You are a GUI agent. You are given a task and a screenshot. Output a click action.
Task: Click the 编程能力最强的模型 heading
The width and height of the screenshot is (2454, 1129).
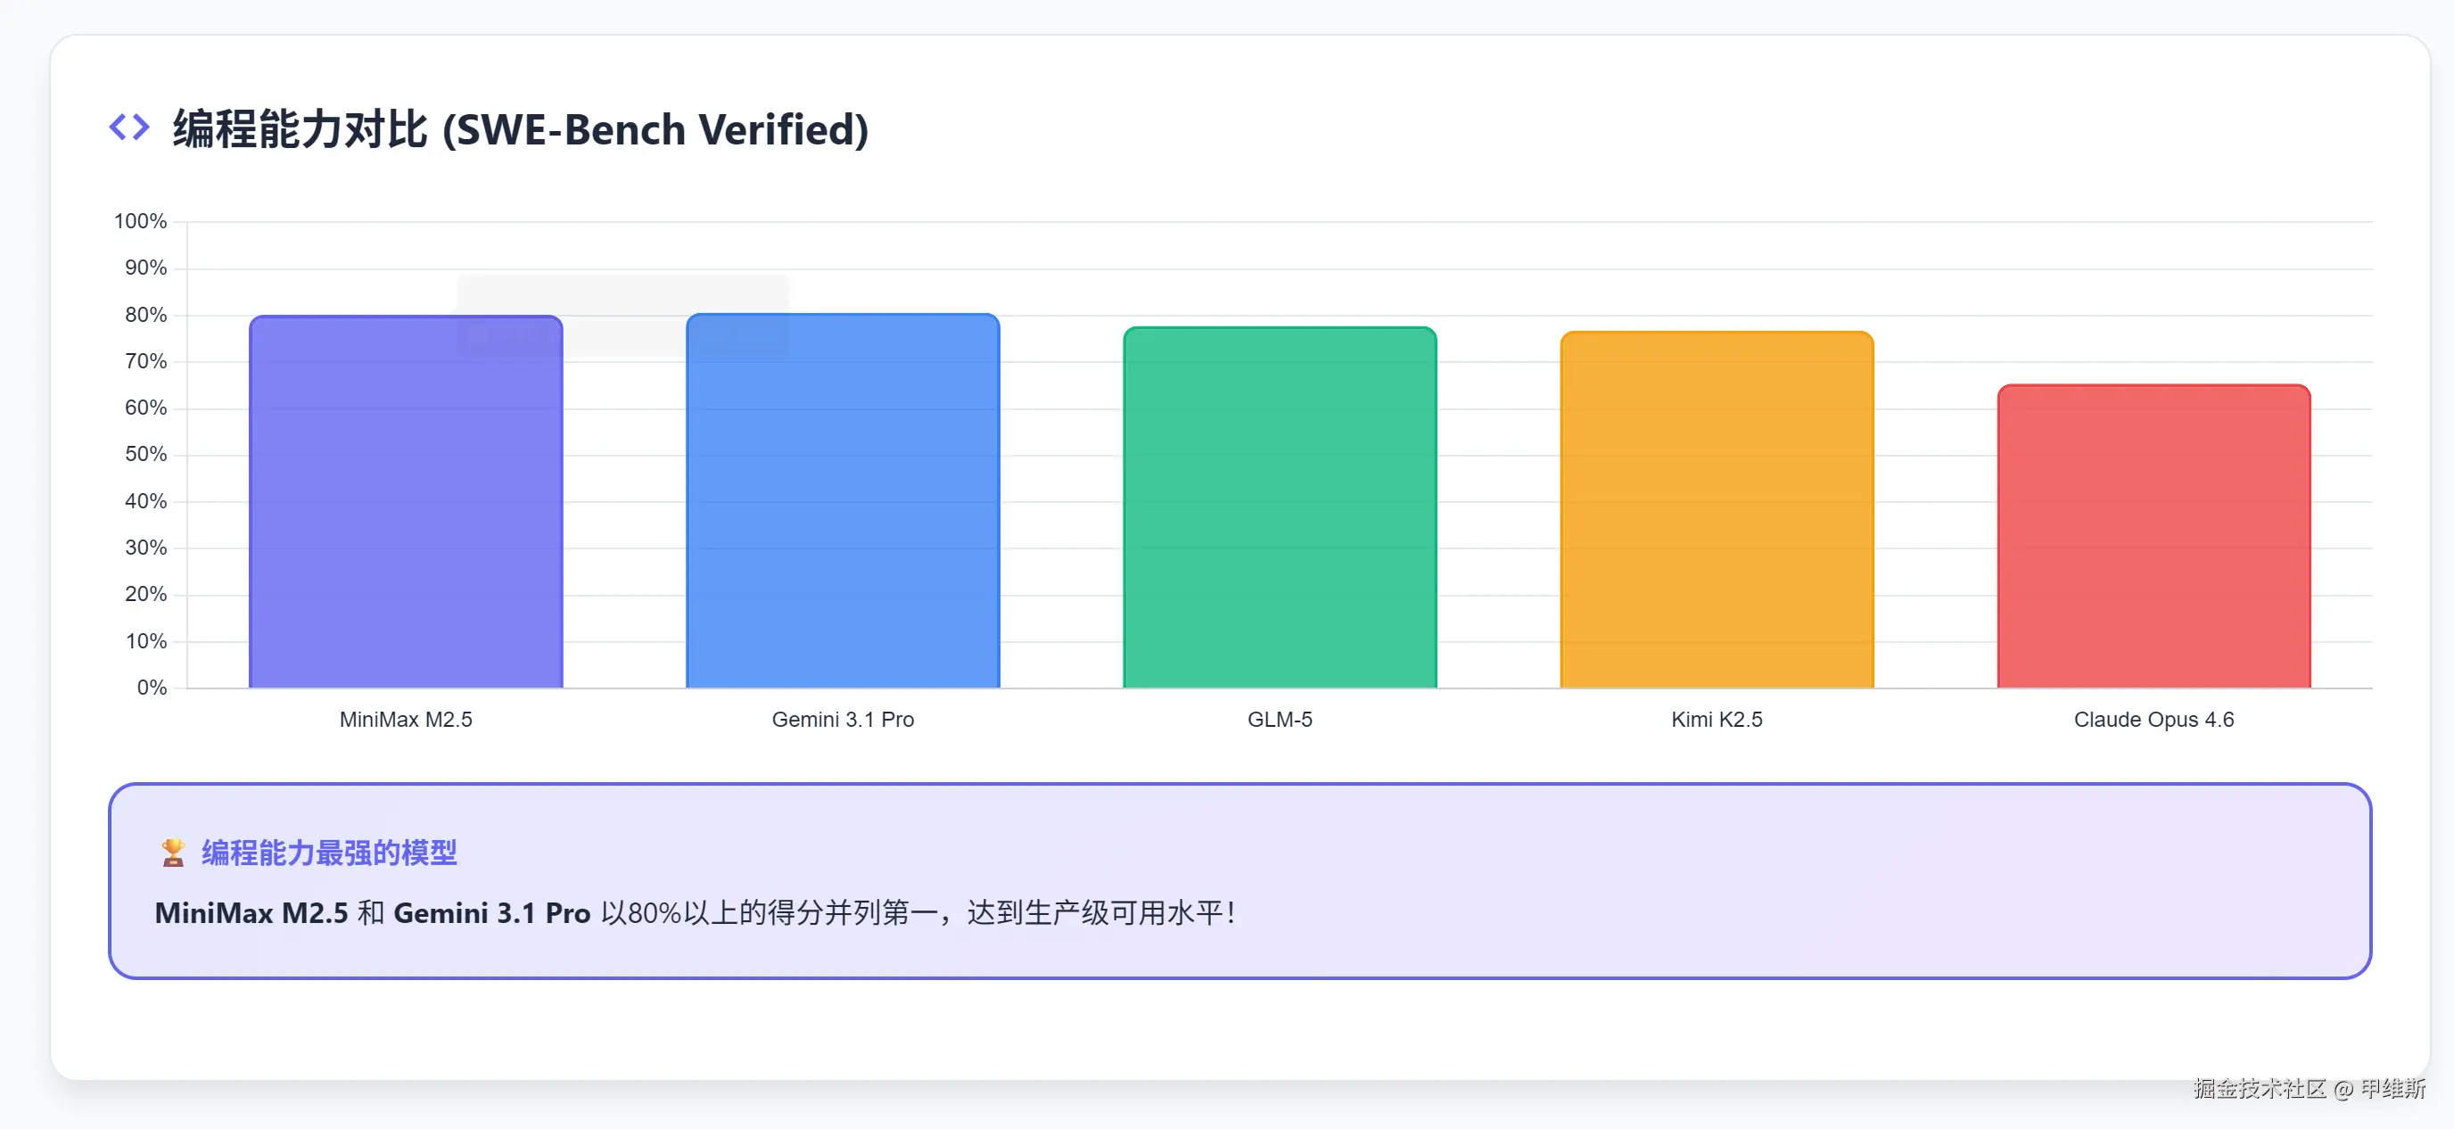pyautogui.click(x=329, y=852)
